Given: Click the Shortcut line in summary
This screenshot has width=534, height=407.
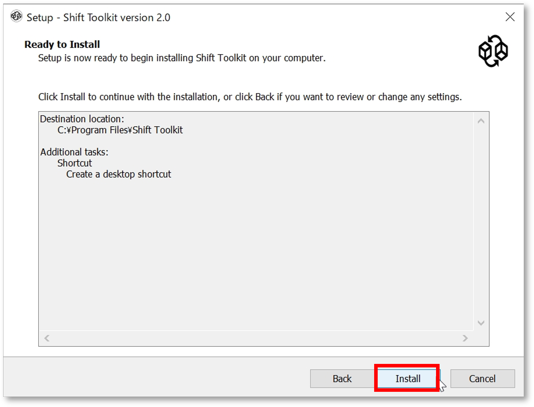Looking at the screenshot, I should coord(75,163).
